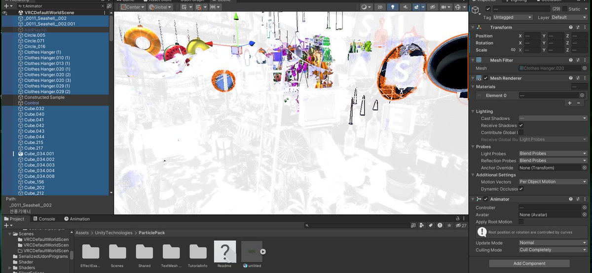Open the Layer dropdown set to Default
The image size is (592, 273).
569,17
